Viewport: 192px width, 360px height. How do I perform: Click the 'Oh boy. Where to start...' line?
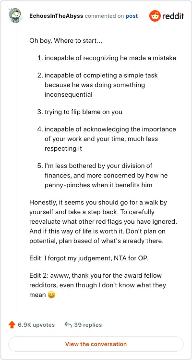[66, 41]
